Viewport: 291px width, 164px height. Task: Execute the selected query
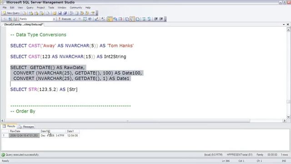(65, 19)
